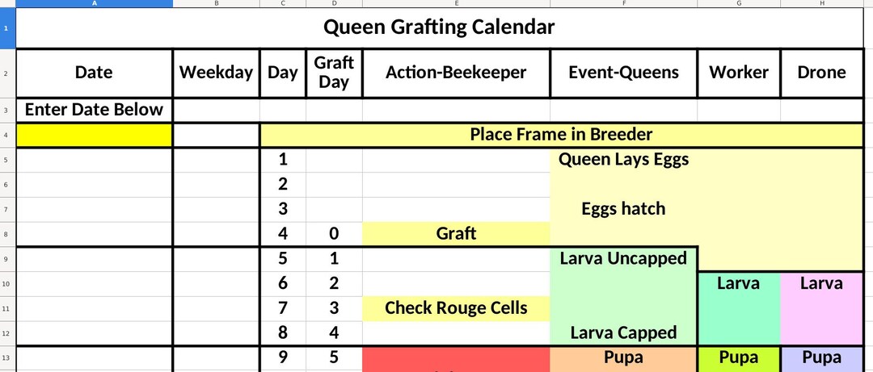Select the Action-Beekeeper header cell
This screenshot has height=372, width=873.
(456, 73)
